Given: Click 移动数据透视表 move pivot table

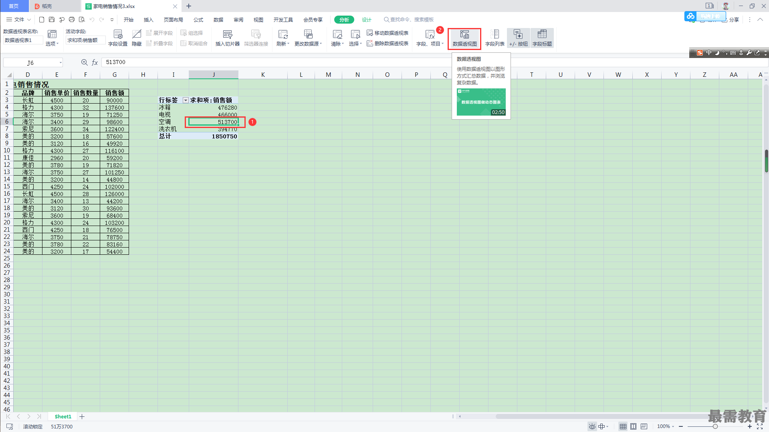Looking at the screenshot, I should (x=388, y=33).
